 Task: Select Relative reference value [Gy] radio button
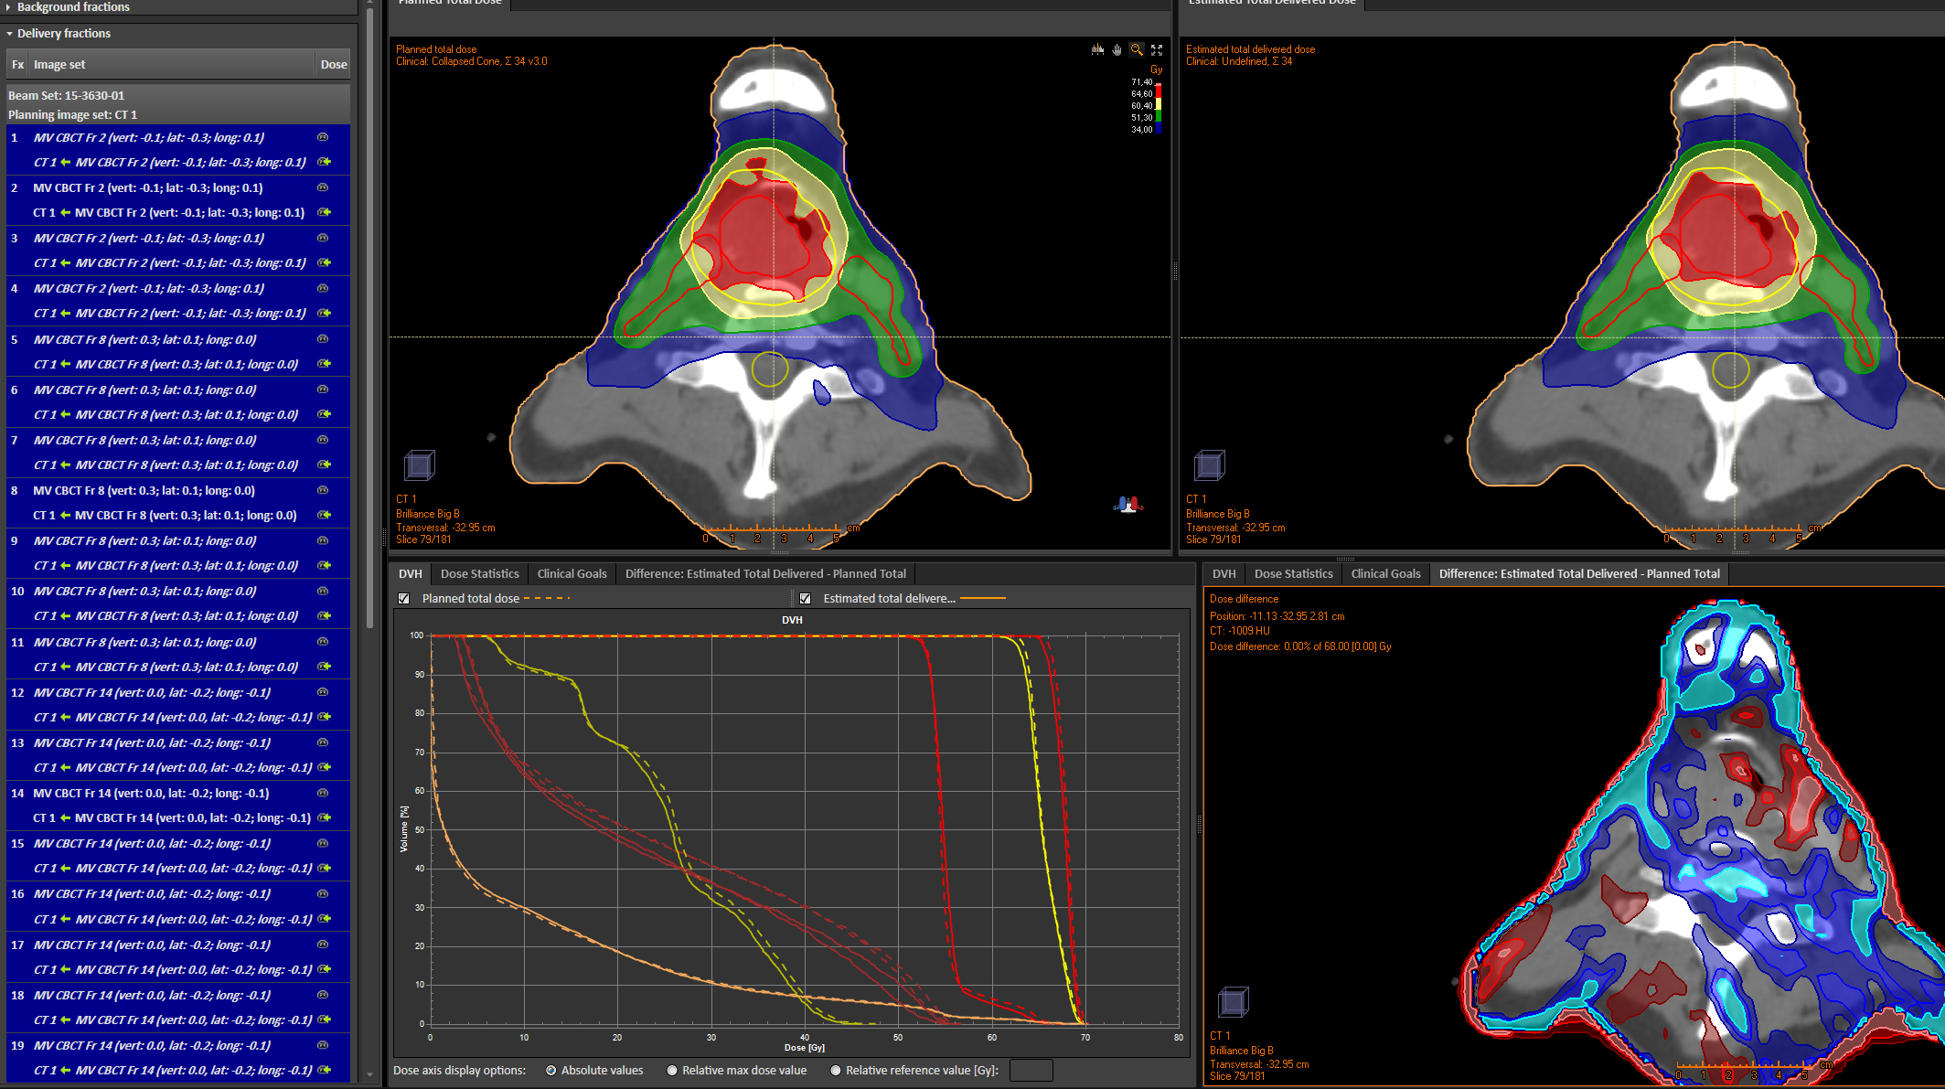(836, 1071)
